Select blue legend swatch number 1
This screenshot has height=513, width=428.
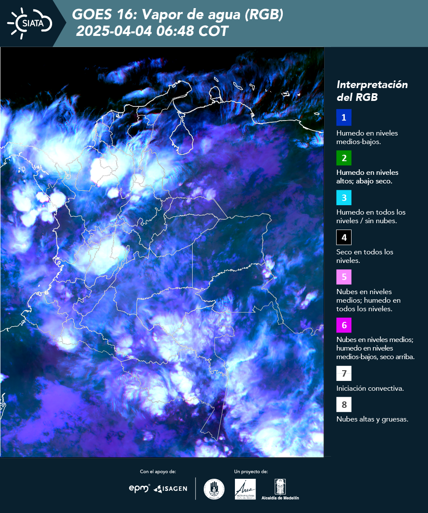344,117
